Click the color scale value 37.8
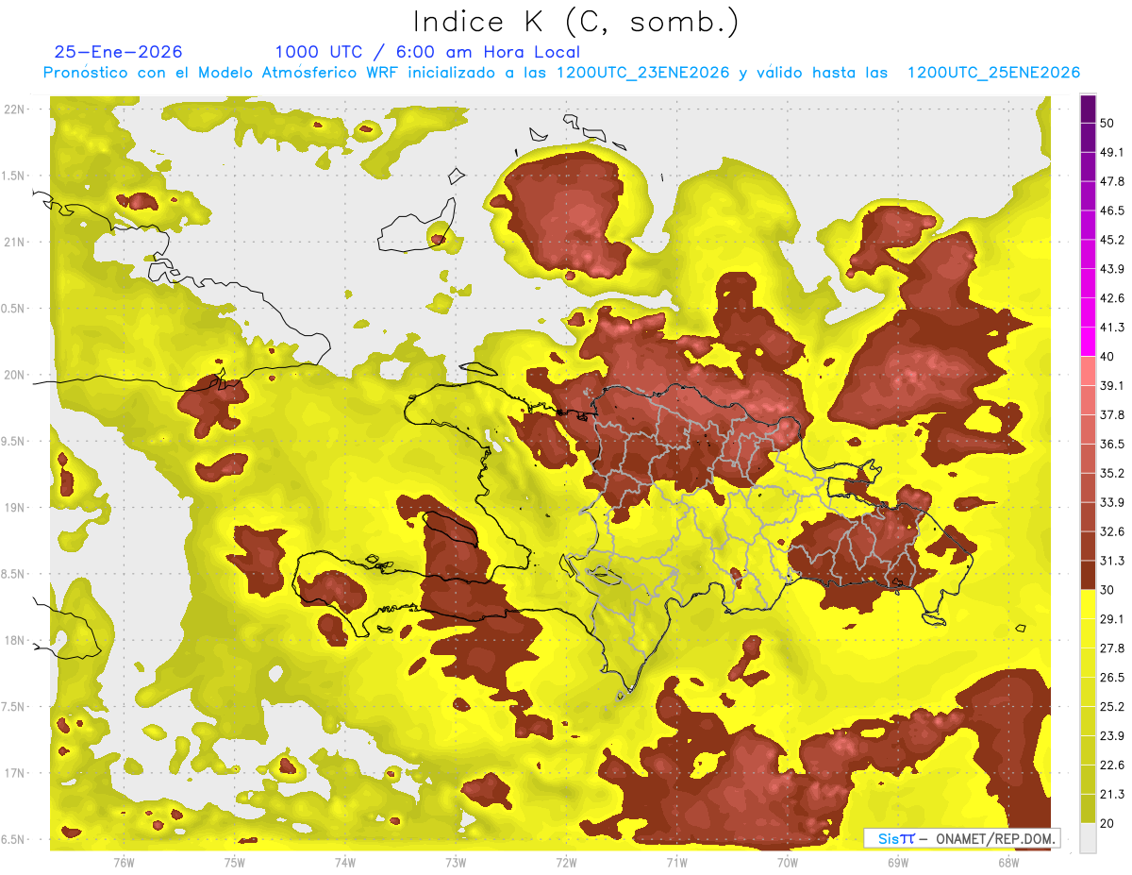This screenshot has width=1132, height=875. coord(1112,414)
